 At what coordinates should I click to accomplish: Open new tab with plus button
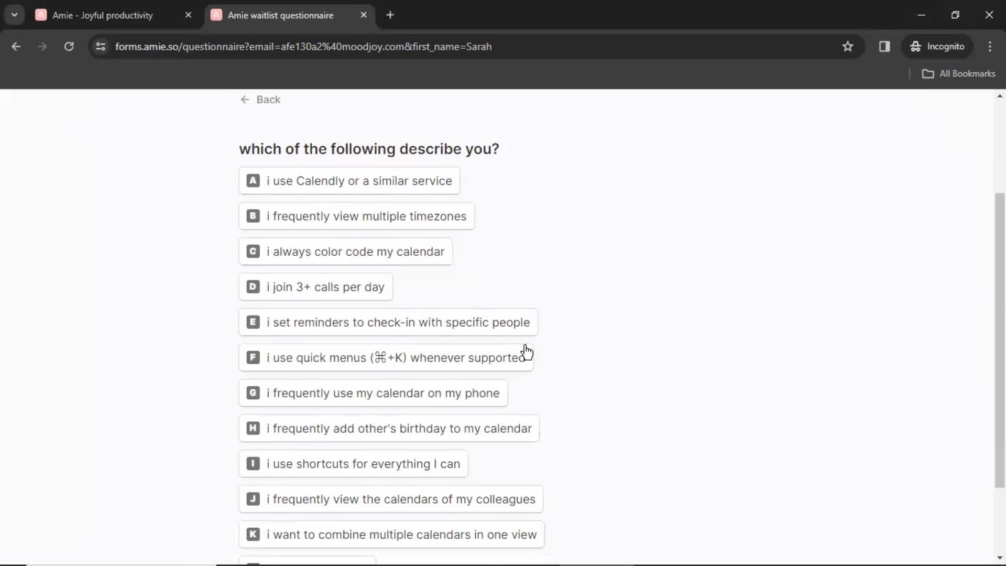pos(390,15)
